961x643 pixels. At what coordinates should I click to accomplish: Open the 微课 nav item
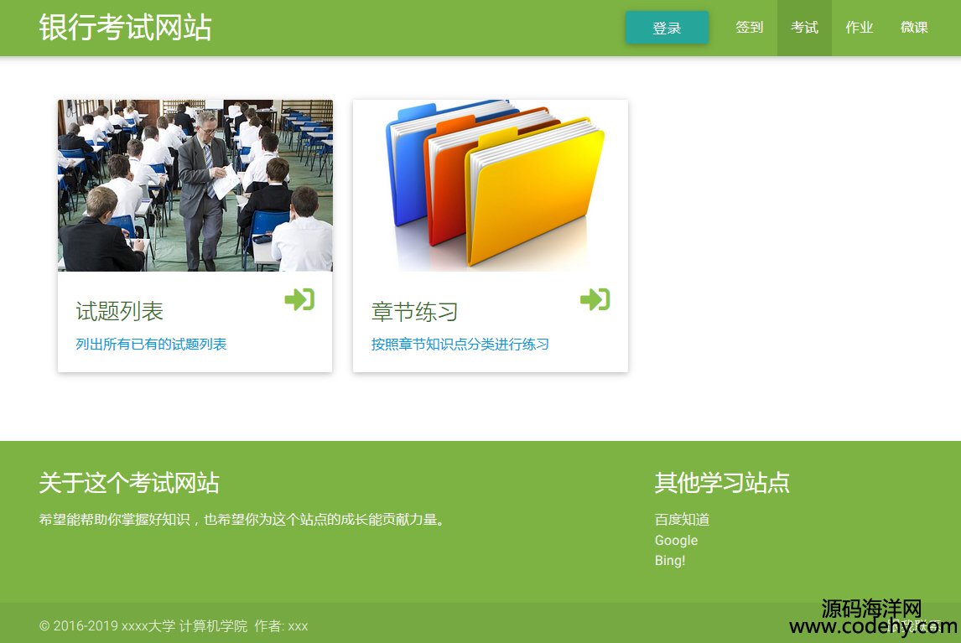[914, 28]
